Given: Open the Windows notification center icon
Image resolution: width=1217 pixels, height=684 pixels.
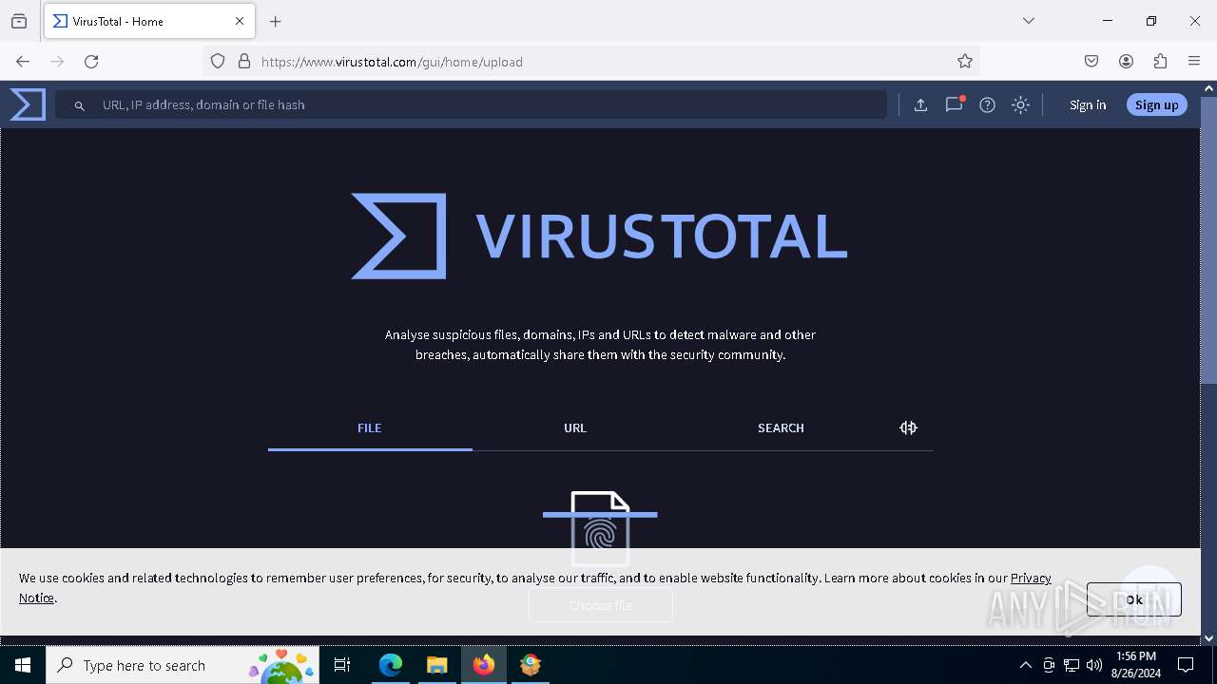Looking at the screenshot, I should pos(1186,665).
